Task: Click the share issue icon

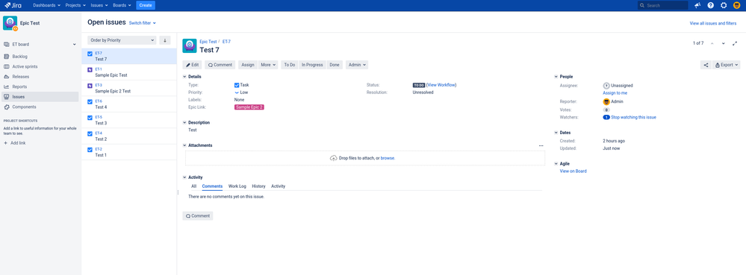Action: 706,65
